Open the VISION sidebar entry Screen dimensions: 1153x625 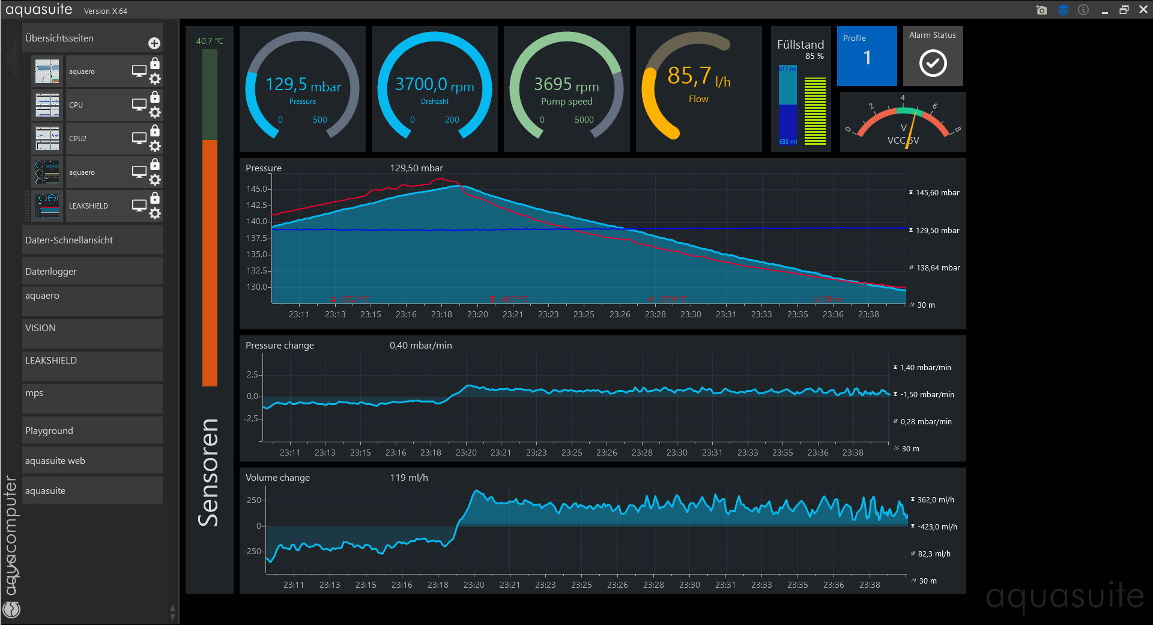[92, 328]
